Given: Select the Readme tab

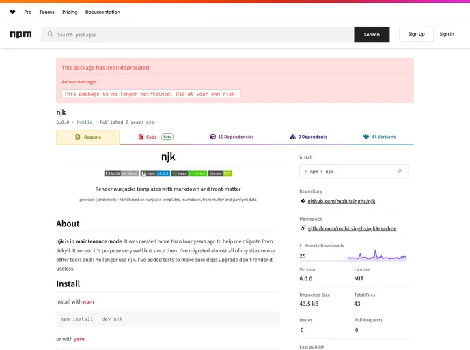Looking at the screenshot, I should point(88,137).
